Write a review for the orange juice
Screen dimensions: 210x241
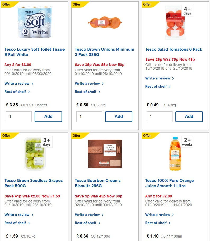coord(158,215)
